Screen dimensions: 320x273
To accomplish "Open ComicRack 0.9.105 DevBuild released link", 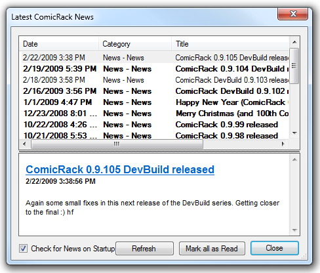I will point(120,169).
